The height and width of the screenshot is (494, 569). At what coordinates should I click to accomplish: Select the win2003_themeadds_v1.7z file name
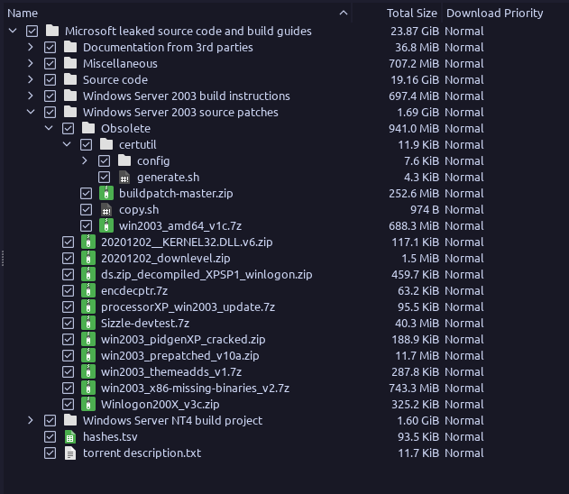pyautogui.click(x=171, y=371)
